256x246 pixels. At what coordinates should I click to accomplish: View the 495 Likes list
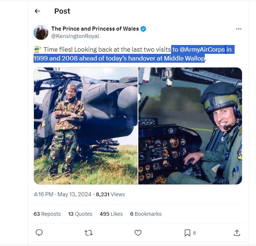(x=111, y=214)
